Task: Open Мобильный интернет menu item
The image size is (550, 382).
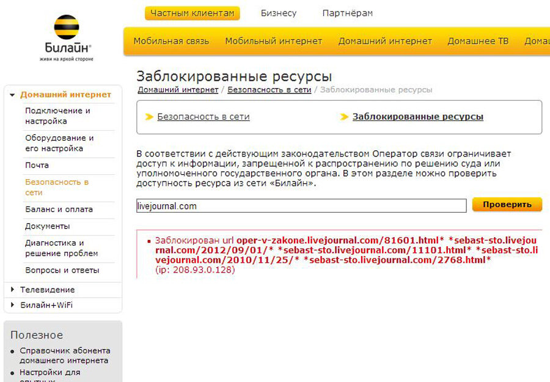Action: click(274, 41)
